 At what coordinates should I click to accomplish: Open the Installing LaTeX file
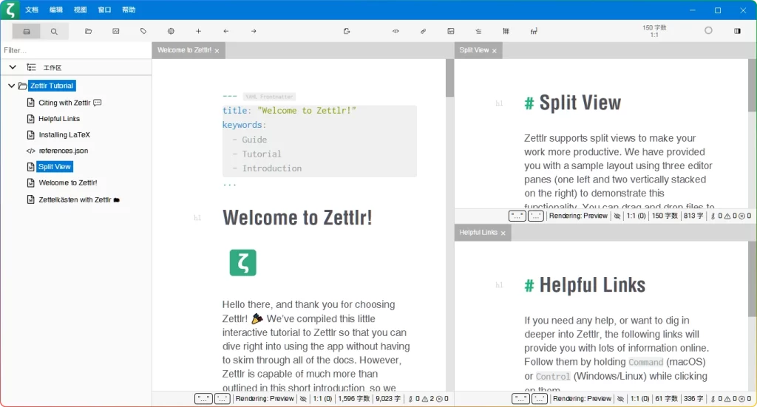tap(64, 135)
